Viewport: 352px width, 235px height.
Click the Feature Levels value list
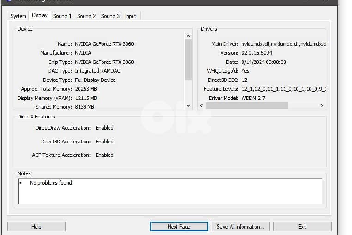click(283, 89)
